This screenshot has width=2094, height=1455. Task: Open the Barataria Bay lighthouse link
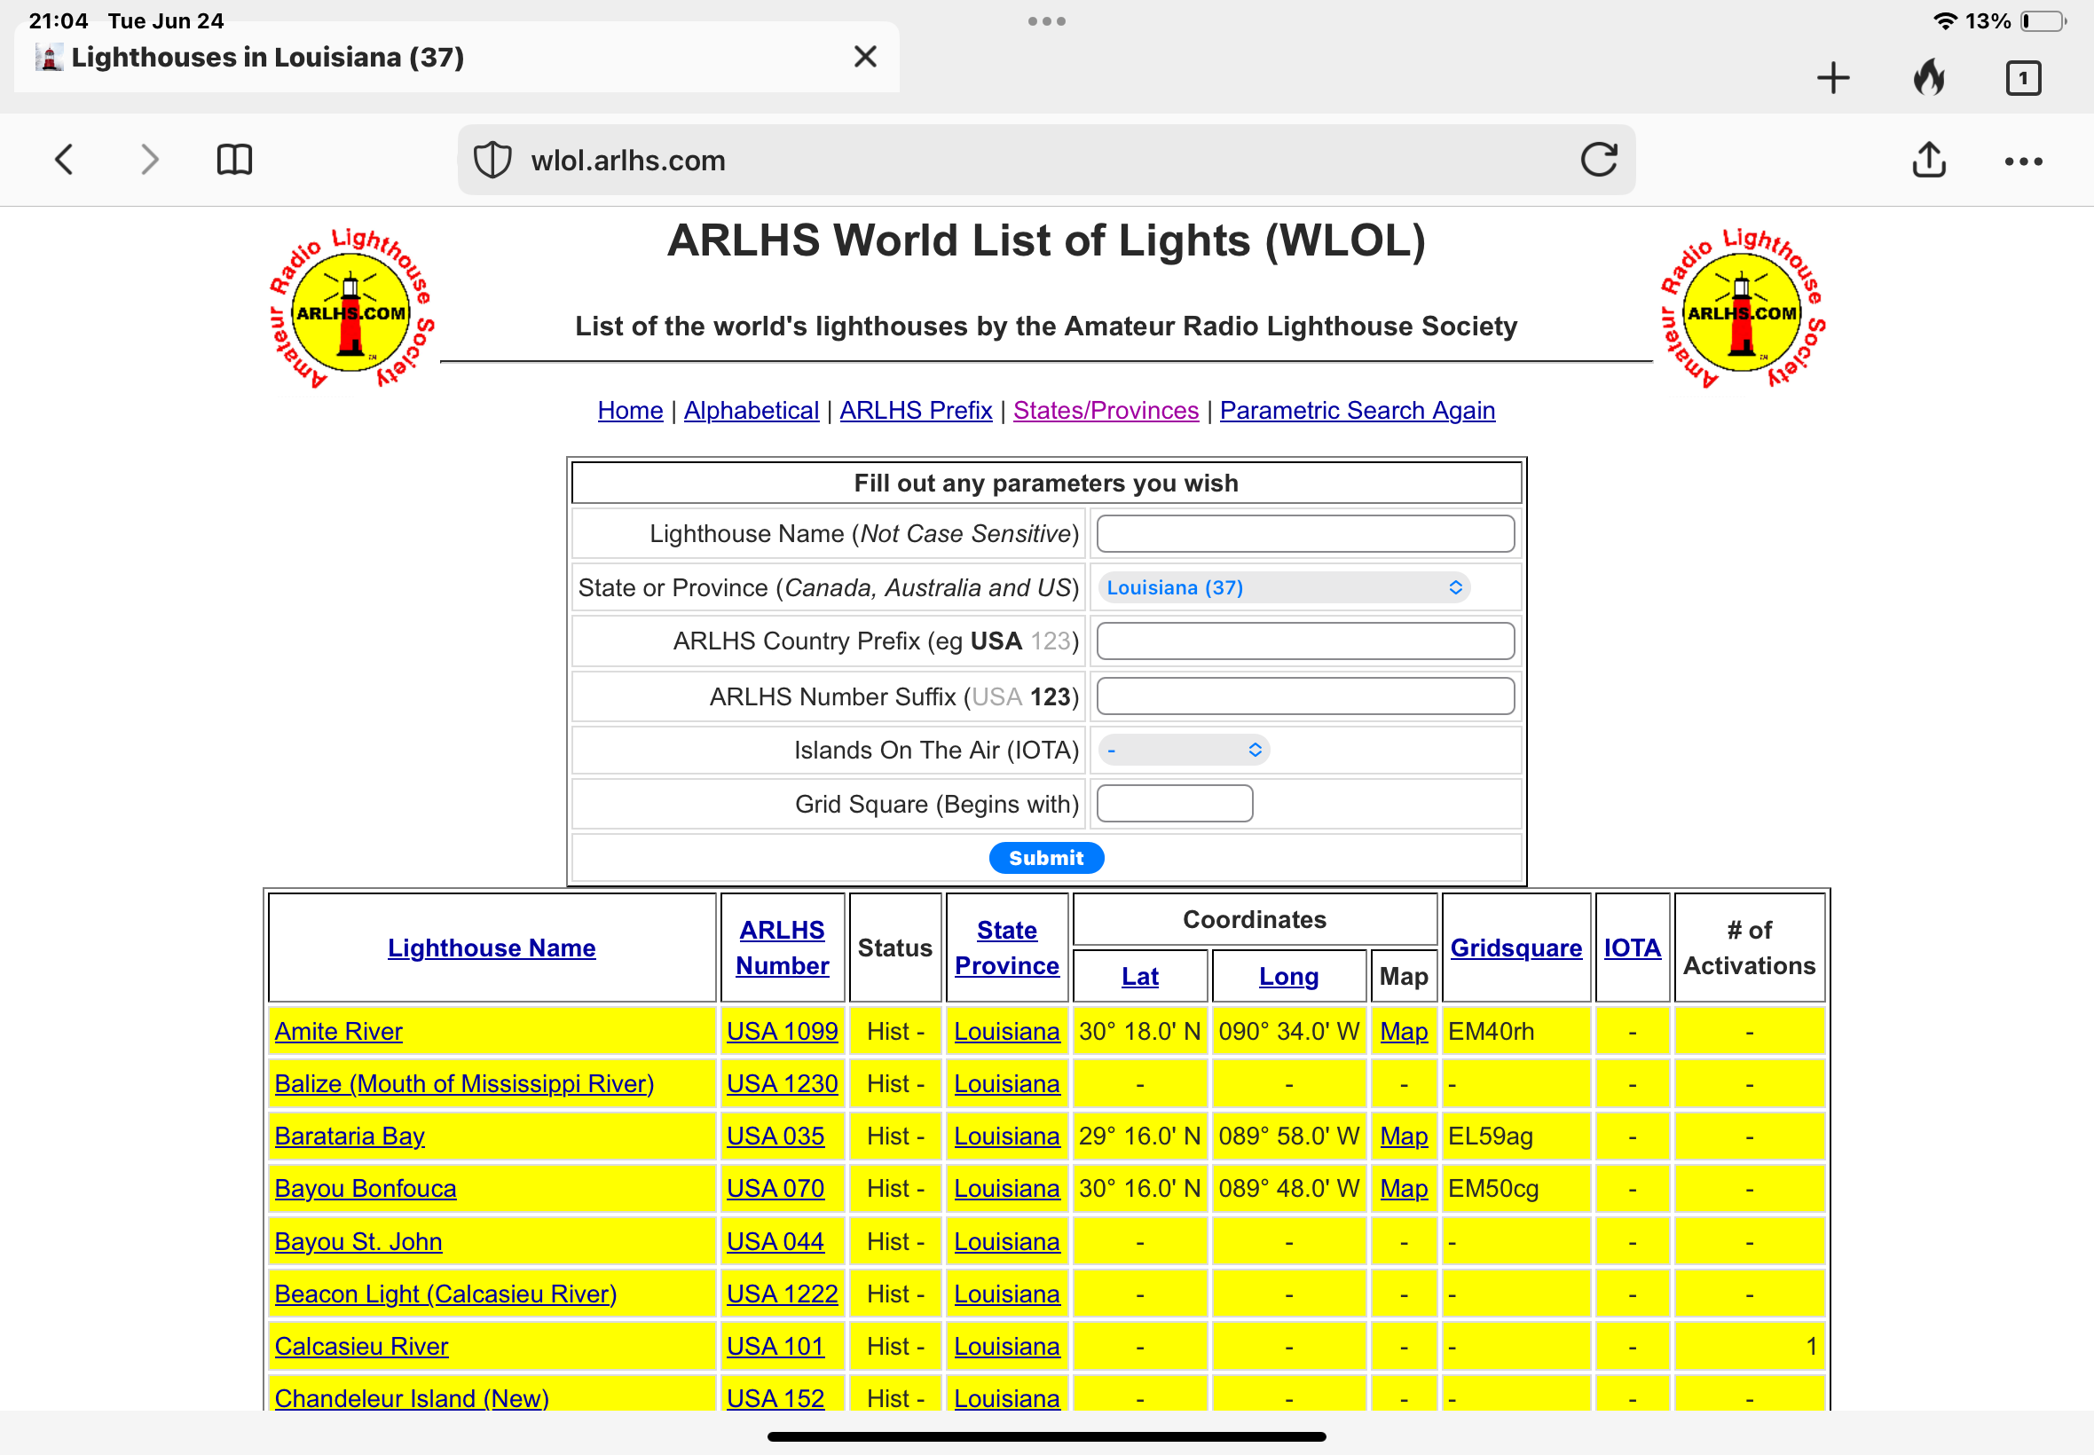pyautogui.click(x=350, y=1136)
